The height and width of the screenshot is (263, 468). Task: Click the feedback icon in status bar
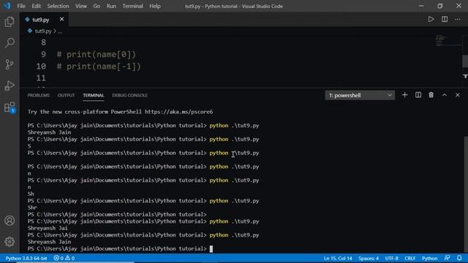[x=447, y=258]
